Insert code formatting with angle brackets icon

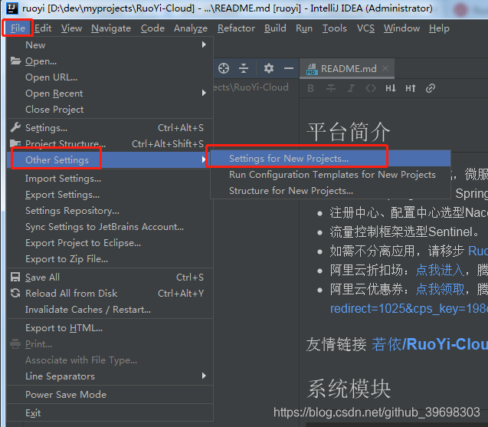pos(371,88)
